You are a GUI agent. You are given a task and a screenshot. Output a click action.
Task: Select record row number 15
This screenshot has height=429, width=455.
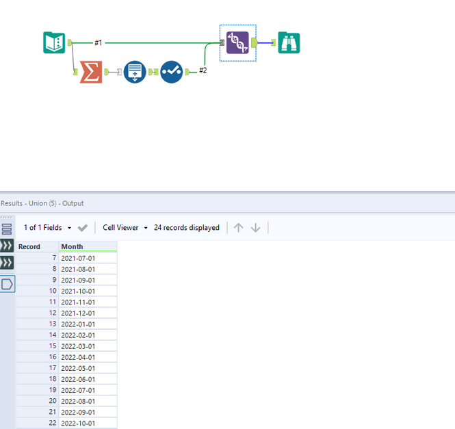[38, 346]
